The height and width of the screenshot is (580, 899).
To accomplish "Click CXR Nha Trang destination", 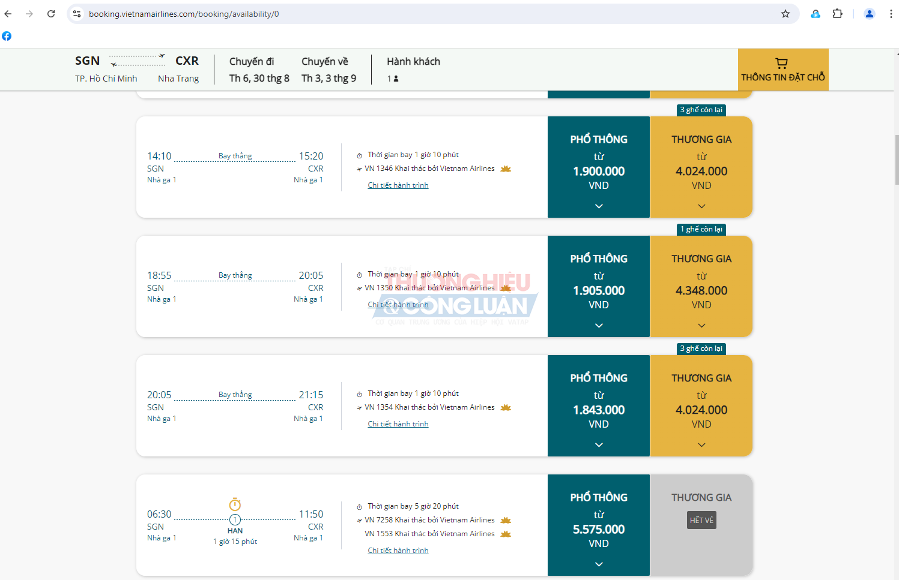I will [178, 70].
